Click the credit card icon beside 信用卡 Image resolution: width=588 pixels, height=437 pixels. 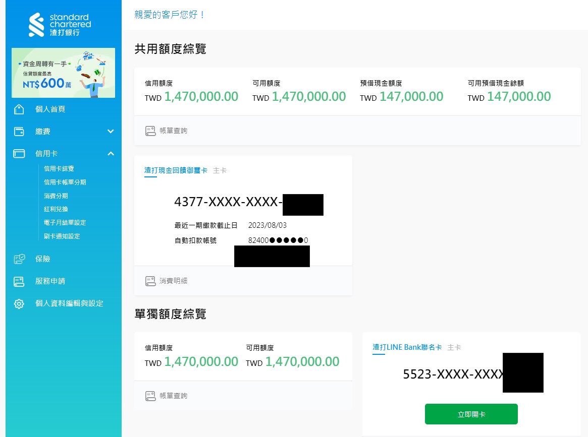pos(19,154)
